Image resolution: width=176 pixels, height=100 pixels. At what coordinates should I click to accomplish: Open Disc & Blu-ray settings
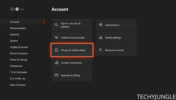tap(18, 79)
